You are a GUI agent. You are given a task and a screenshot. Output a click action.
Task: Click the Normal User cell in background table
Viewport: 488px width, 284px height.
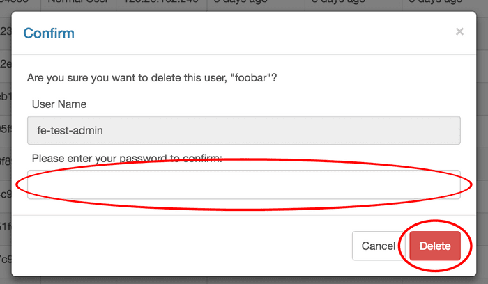[x=78, y=3]
